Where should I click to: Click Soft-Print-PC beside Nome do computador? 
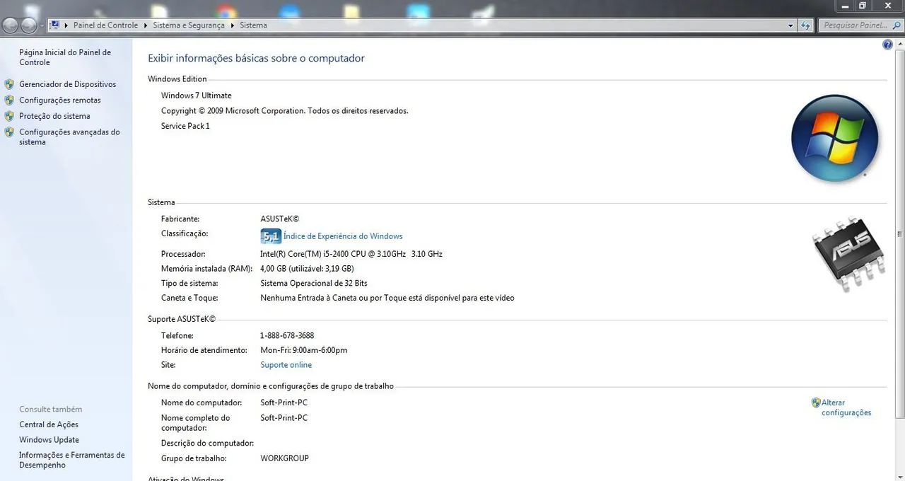point(284,402)
